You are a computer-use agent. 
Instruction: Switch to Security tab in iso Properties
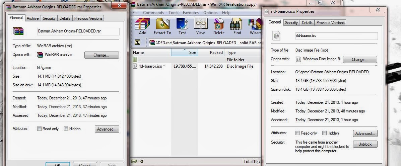291,23
